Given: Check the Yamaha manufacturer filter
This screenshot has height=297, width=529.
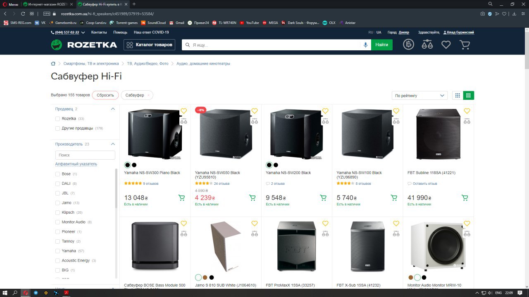Looking at the screenshot, I should (58, 251).
